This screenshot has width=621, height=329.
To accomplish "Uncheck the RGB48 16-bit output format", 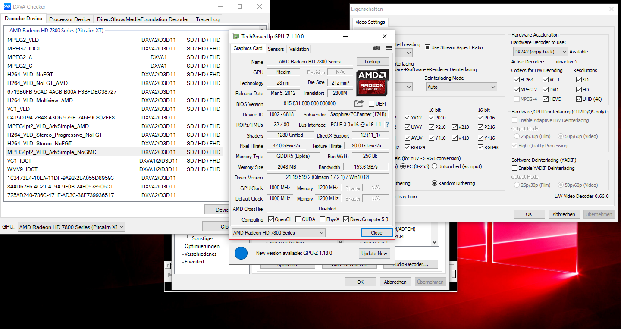I will (x=480, y=147).
